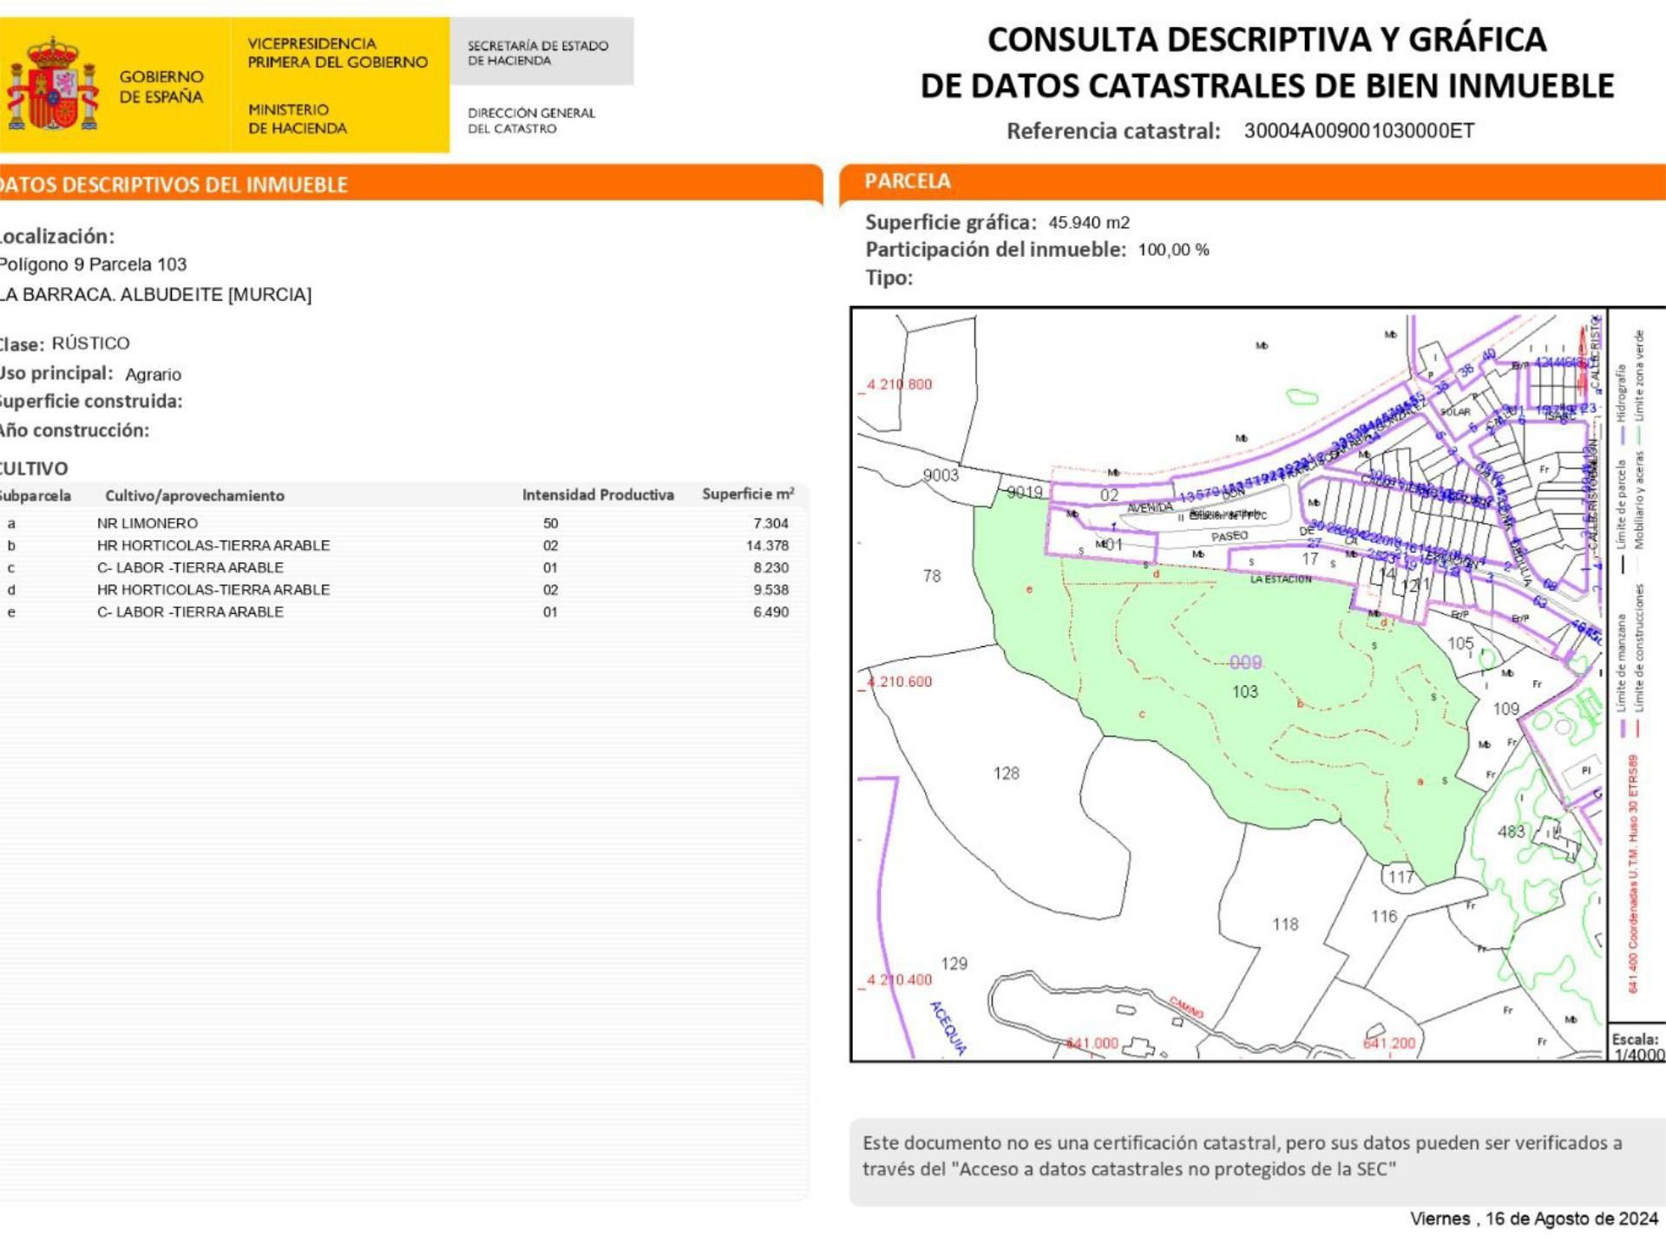The image size is (1666, 1249).
Task: Click the 'Límite de manzana' legend entry
Action: tap(1620, 675)
